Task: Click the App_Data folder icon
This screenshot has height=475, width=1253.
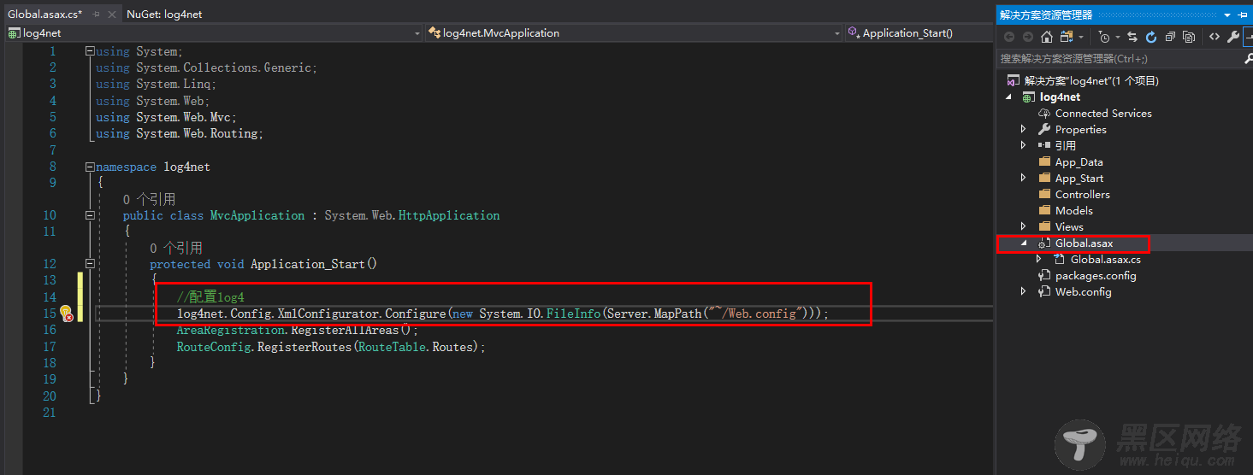Action: 1044,161
